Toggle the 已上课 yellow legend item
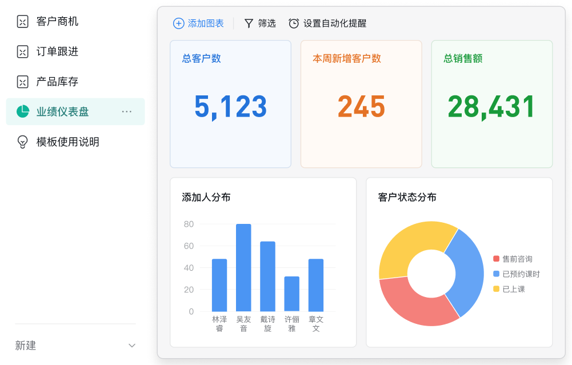The width and height of the screenshot is (572, 365). pos(509,289)
